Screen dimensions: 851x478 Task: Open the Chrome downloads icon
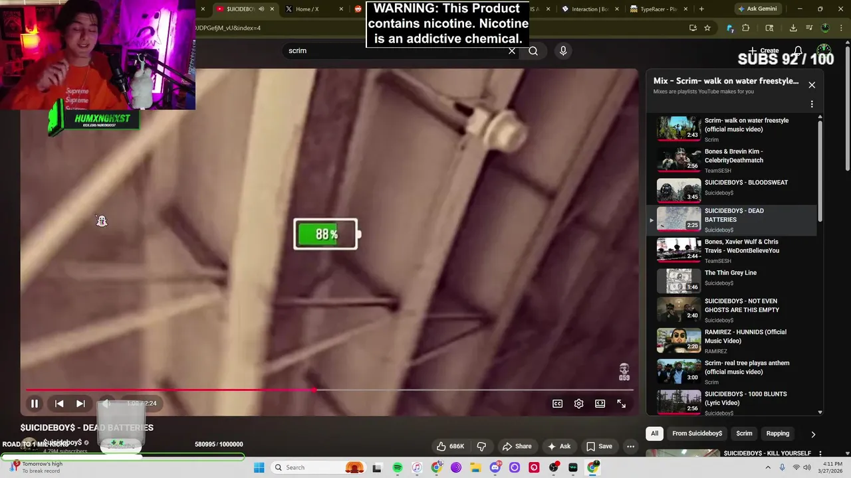tap(793, 28)
